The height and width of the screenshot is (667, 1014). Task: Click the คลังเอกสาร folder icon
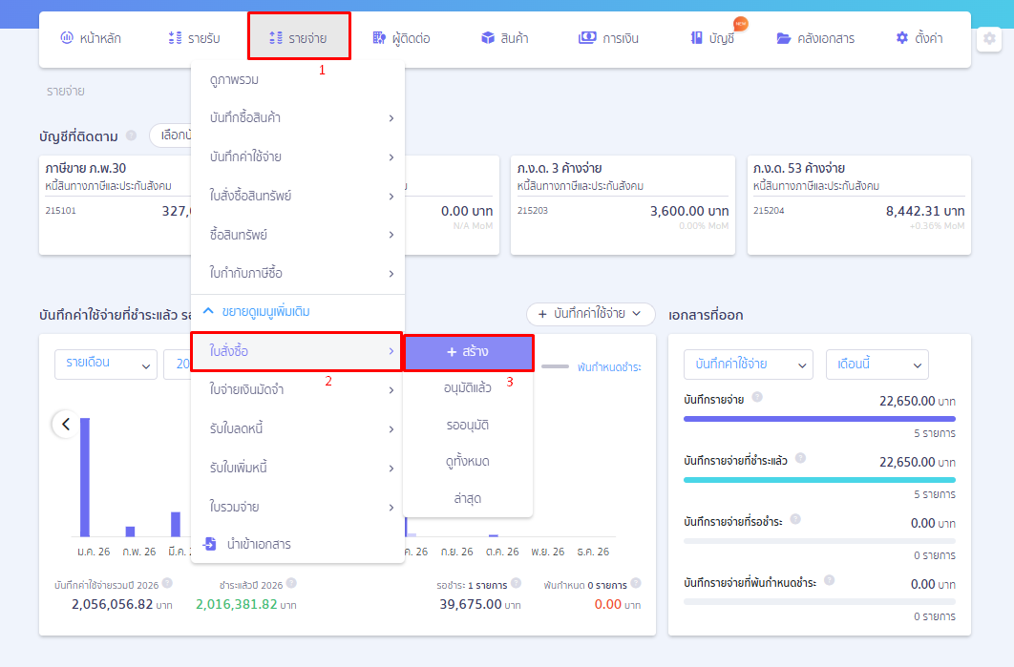click(x=784, y=38)
